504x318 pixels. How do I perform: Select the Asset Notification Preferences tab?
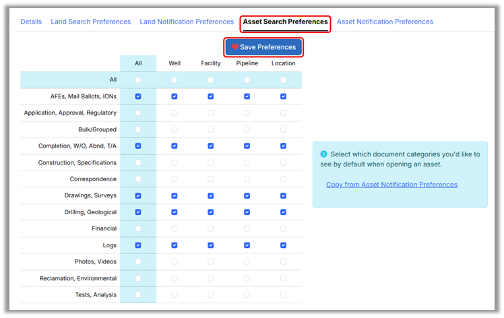click(385, 22)
